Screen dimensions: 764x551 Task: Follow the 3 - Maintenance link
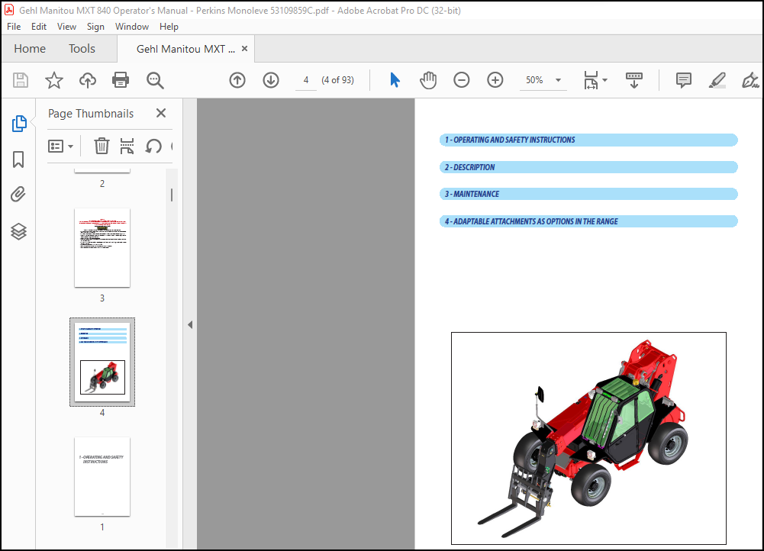click(588, 194)
